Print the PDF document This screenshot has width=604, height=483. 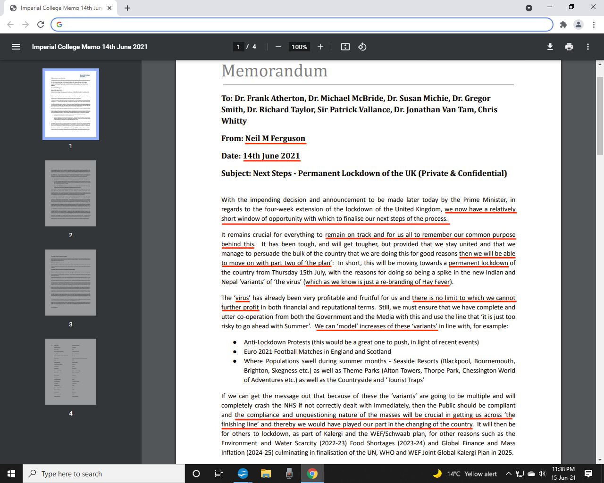569,47
